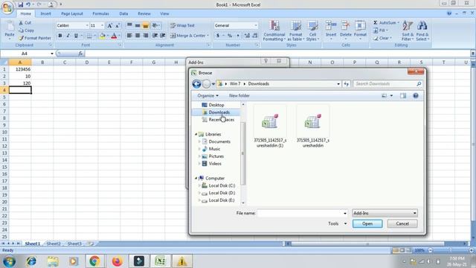This screenshot has width=476, height=268.
Task: Open the Formulas ribbon tab
Action: click(x=101, y=13)
